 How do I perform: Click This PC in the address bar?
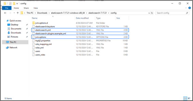tap(30, 13)
